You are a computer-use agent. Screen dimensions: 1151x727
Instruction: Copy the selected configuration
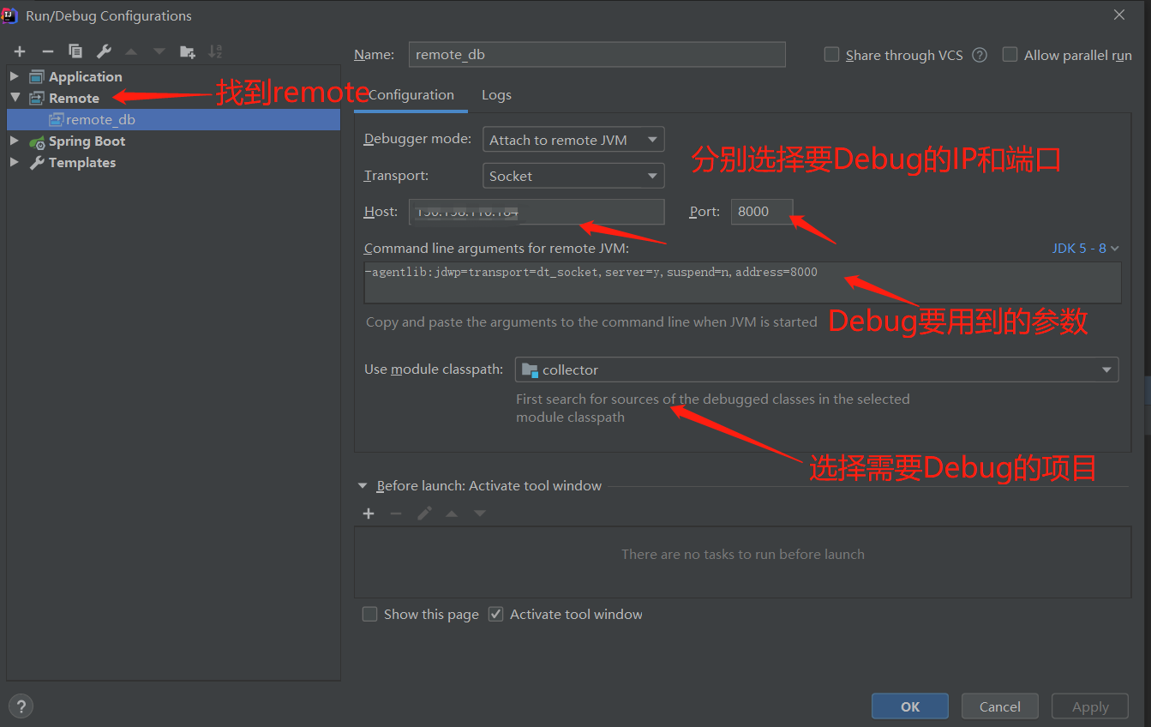pos(75,51)
